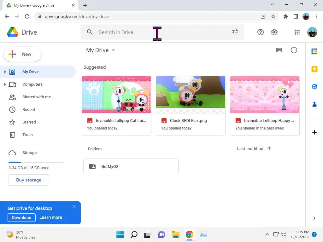
Task: Sort by Last modified
Action: [250, 148]
